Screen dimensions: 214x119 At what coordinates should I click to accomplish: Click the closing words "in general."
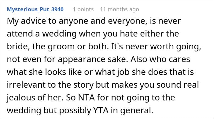(132, 111)
